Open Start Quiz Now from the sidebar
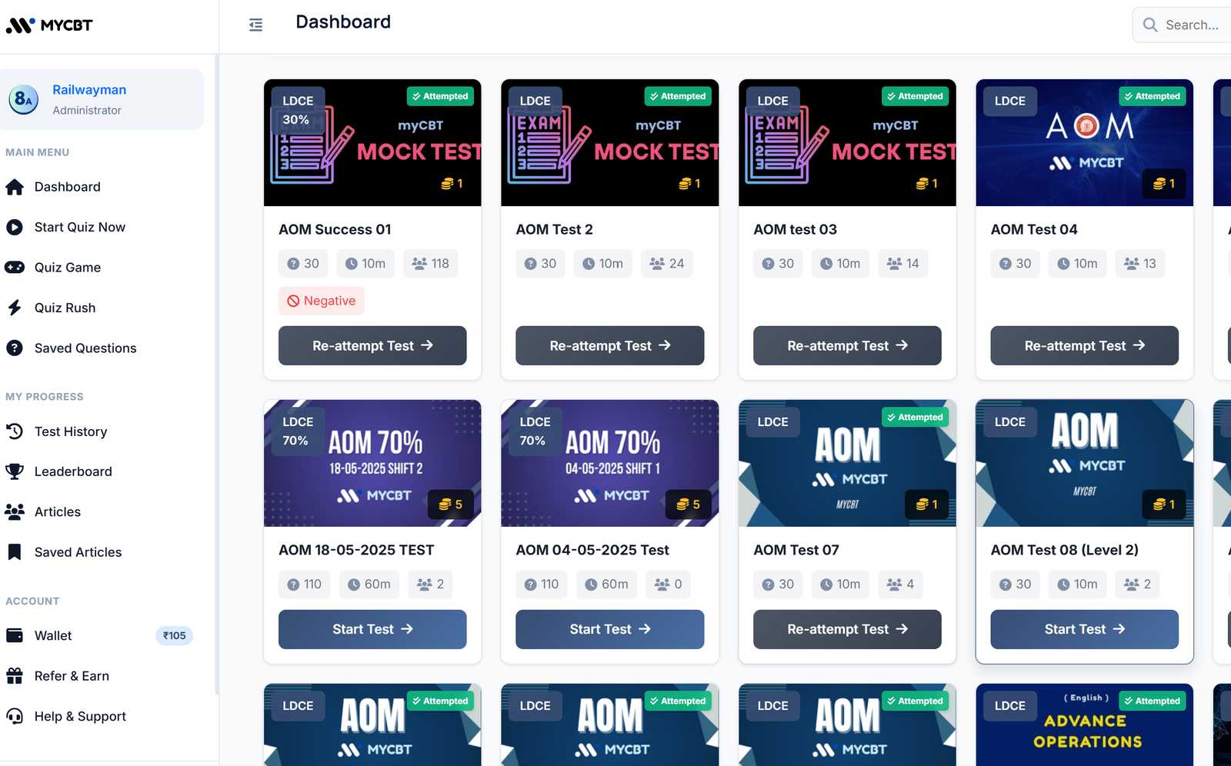 point(79,227)
